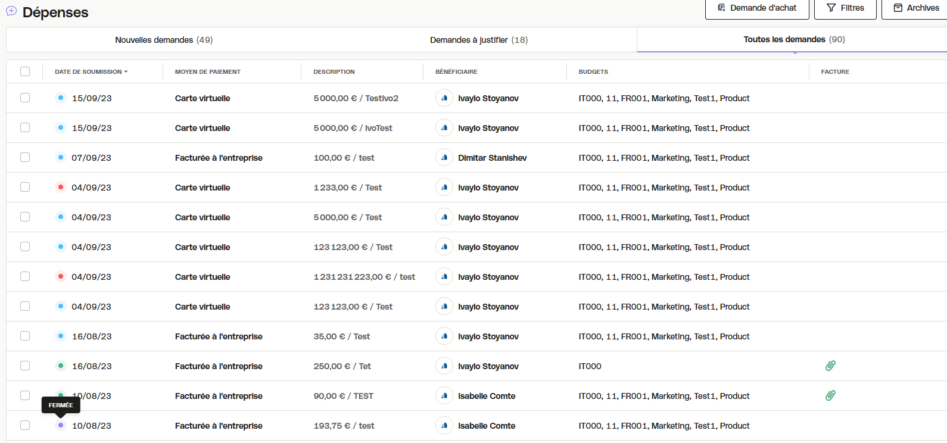Click "Carte virtuelle" on the Testivo2 row
The height and width of the screenshot is (443, 947).
click(x=203, y=98)
